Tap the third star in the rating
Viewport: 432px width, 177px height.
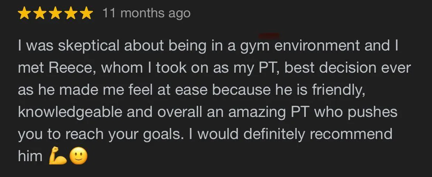pyautogui.click(x=55, y=13)
